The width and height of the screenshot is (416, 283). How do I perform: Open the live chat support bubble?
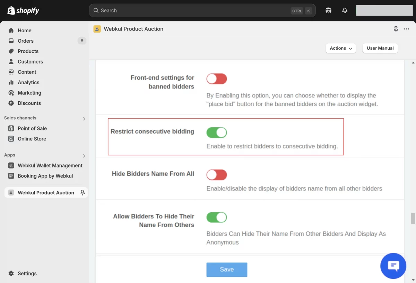[x=393, y=266]
